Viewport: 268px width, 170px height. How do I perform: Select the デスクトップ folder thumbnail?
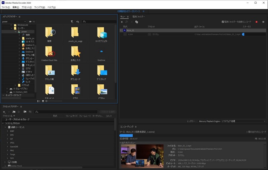point(102,73)
